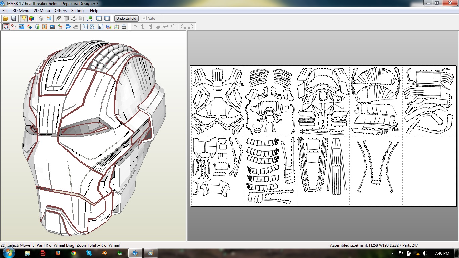Image resolution: width=459 pixels, height=258 pixels.
Task: Open the File menu
Action: (5, 11)
